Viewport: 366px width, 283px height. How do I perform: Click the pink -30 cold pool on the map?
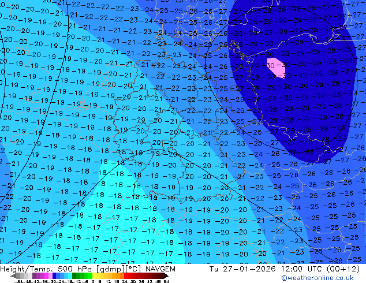pyautogui.click(x=276, y=67)
